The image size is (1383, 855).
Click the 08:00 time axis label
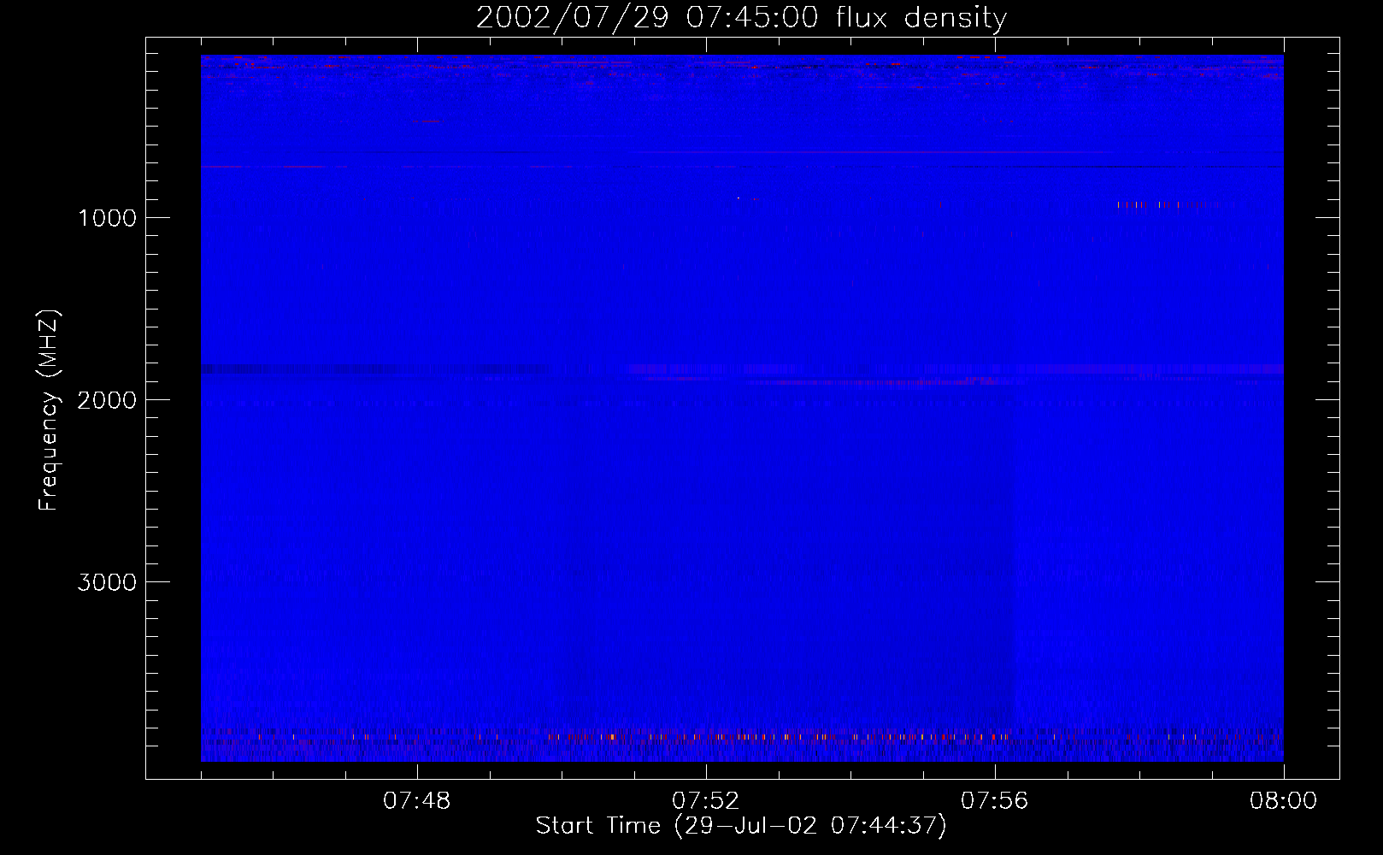click(1283, 801)
